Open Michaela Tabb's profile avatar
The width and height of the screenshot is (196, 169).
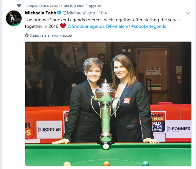point(14,18)
